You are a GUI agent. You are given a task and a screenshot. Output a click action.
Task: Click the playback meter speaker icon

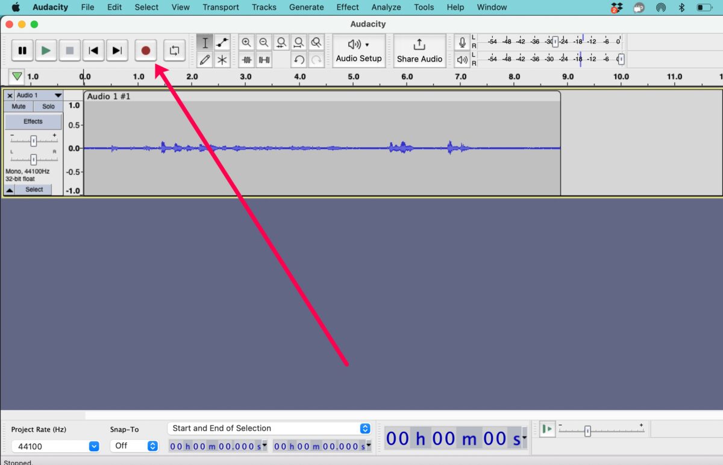point(462,60)
